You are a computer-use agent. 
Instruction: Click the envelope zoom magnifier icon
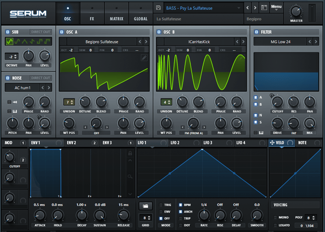[x=130, y=177]
